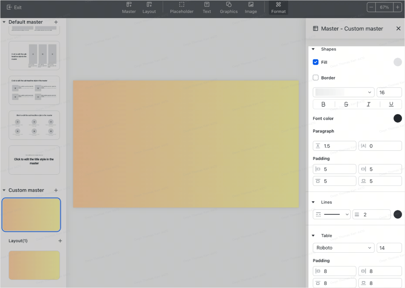This screenshot has width=405, height=288.
Task: Open the Master toolbar item
Action: [x=129, y=8]
